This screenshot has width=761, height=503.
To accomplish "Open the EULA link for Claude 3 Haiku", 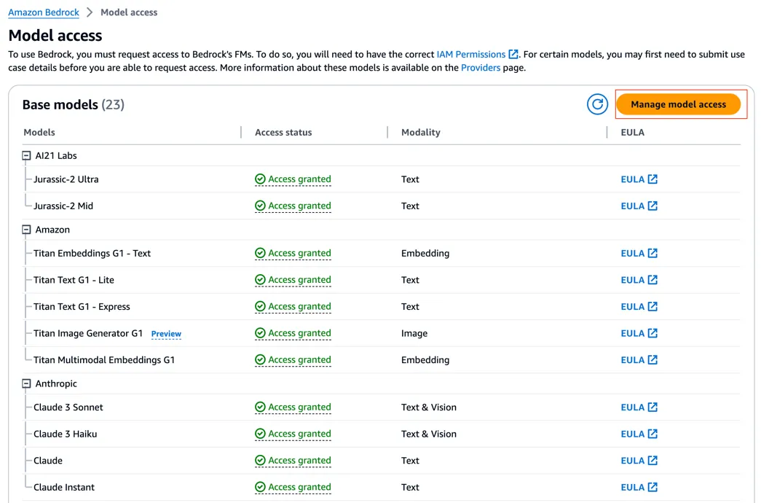I will (639, 434).
